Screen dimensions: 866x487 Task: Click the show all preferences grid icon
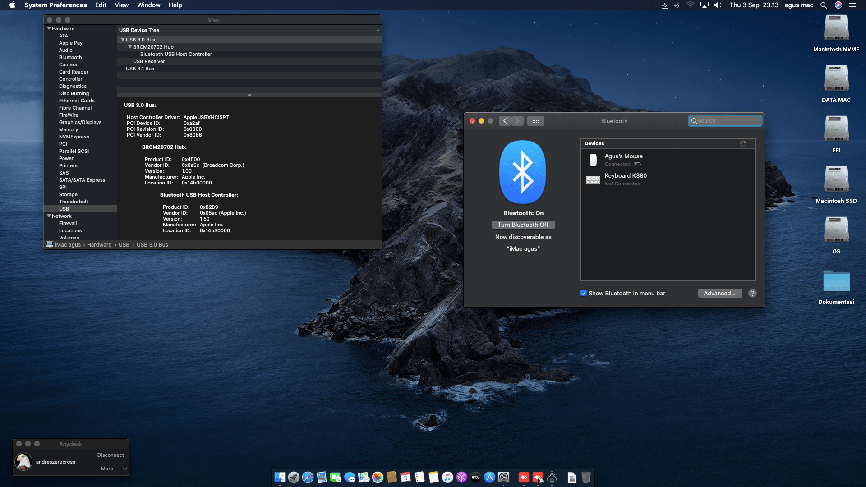pos(535,121)
